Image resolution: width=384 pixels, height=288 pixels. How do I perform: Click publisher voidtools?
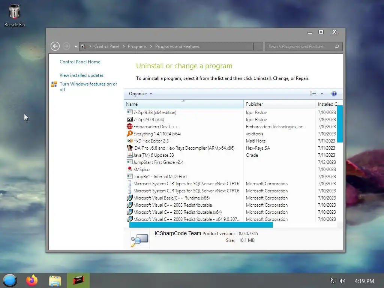point(255,134)
